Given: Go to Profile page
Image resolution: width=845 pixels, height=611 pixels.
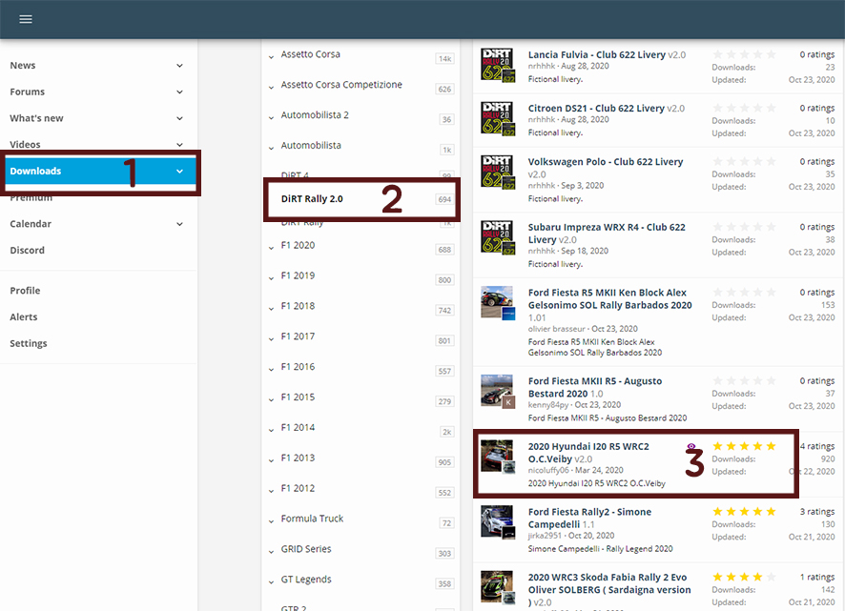Looking at the screenshot, I should click(x=25, y=291).
